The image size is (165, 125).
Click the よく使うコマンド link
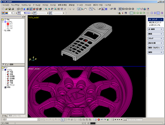pyautogui.click(x=155, y=25)
